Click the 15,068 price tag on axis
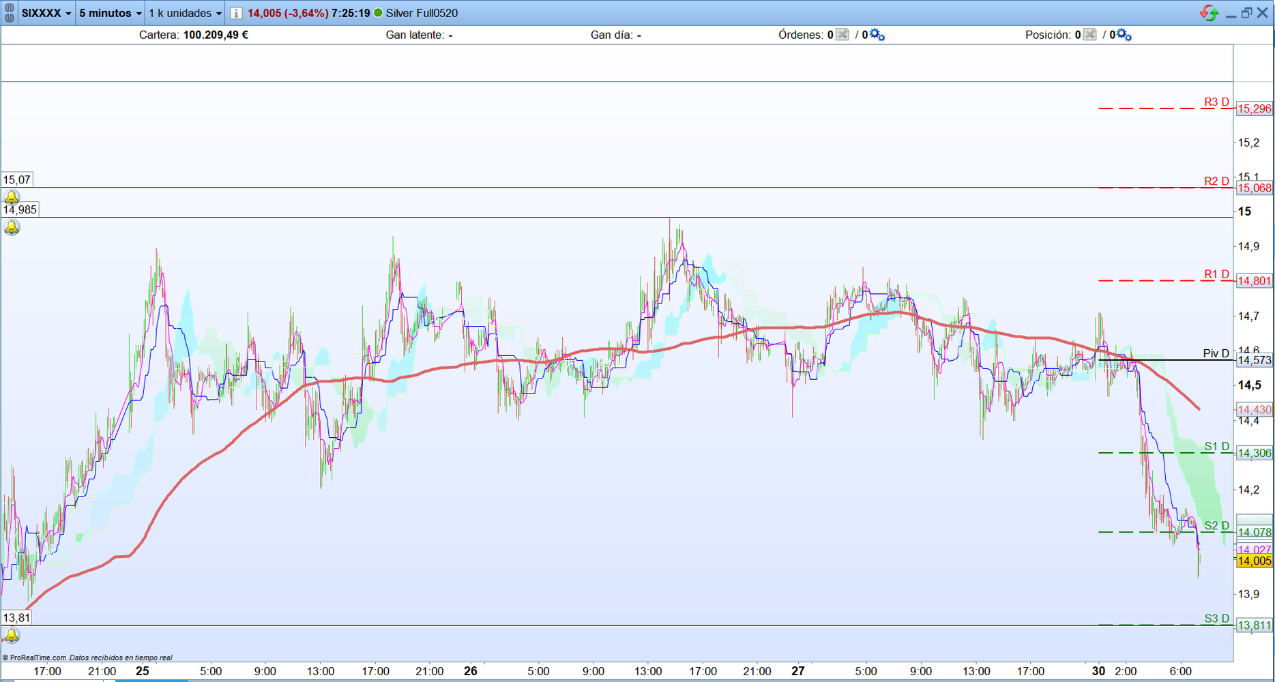 click(1255, 188)
